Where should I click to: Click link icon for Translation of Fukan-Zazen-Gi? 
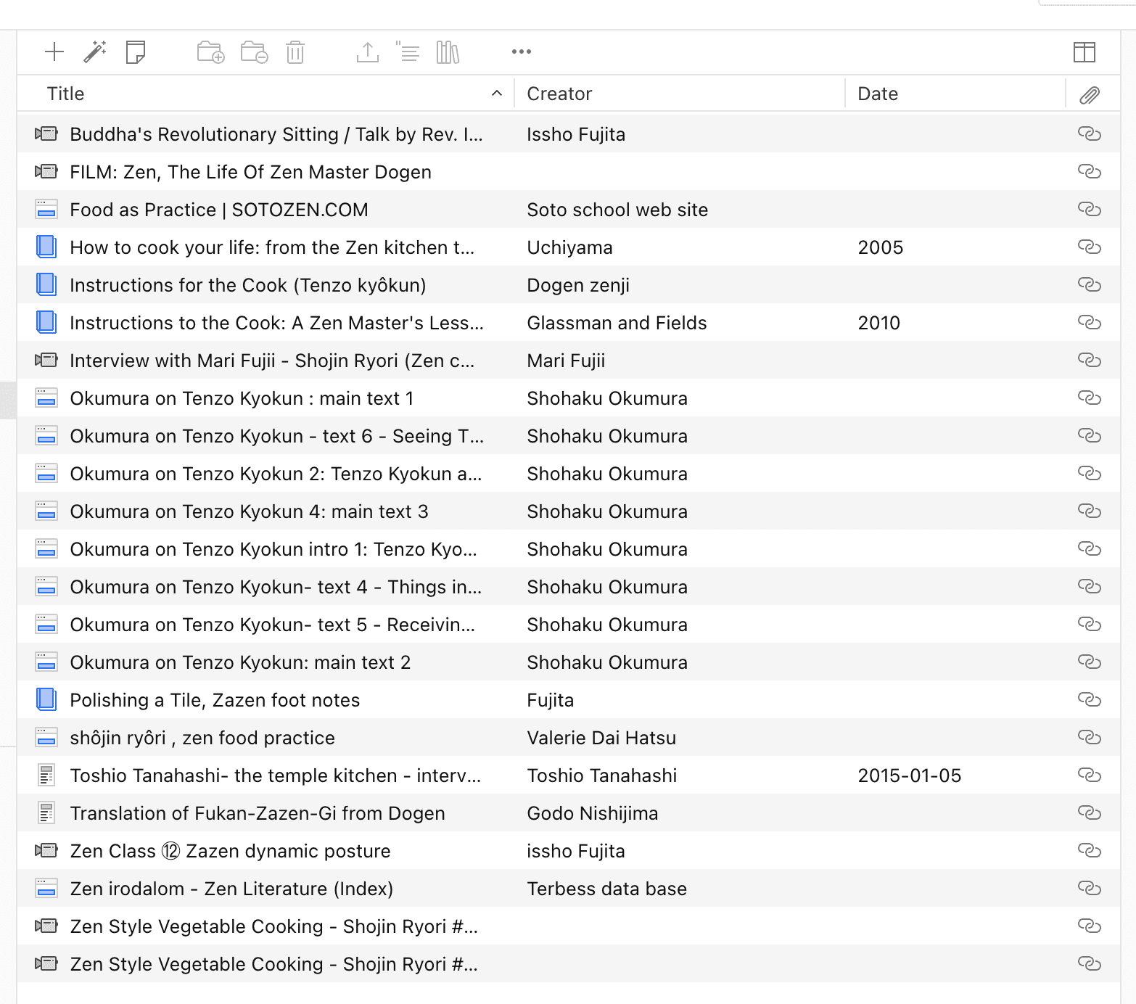point(1089,813)
